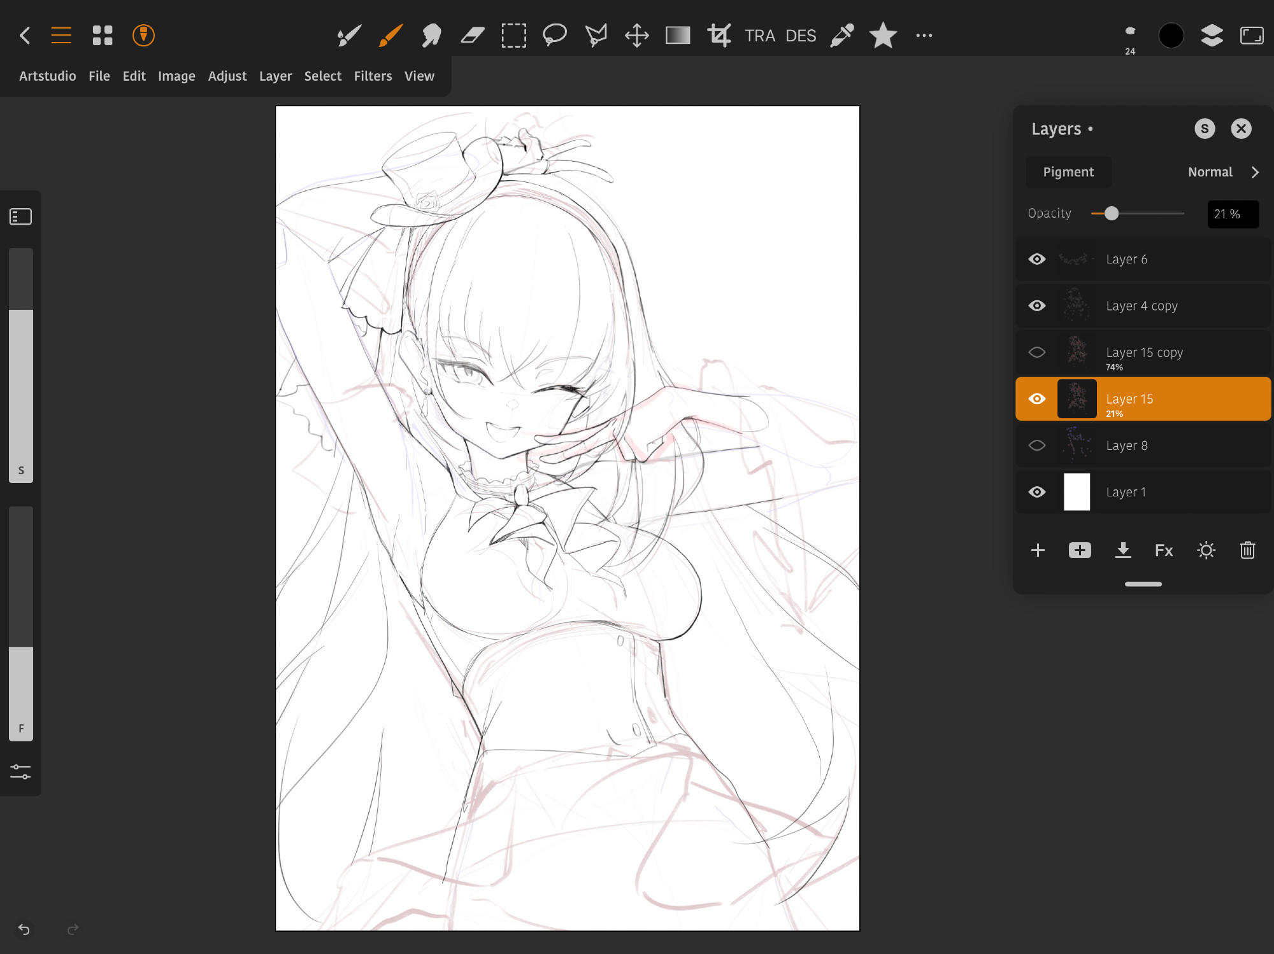The height and width of the screenshot is (954, 1274).
Task: Show Layer 8 visibility eye
Action: [1037, 445]
